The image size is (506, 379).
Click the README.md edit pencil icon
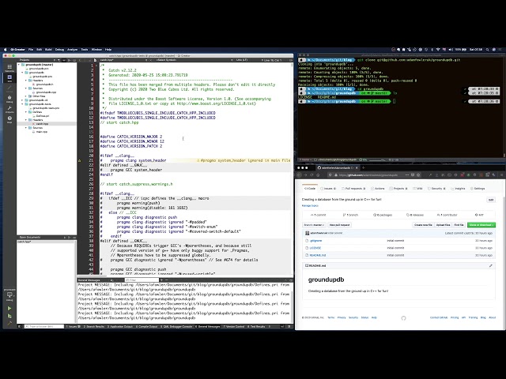point(490,266)
